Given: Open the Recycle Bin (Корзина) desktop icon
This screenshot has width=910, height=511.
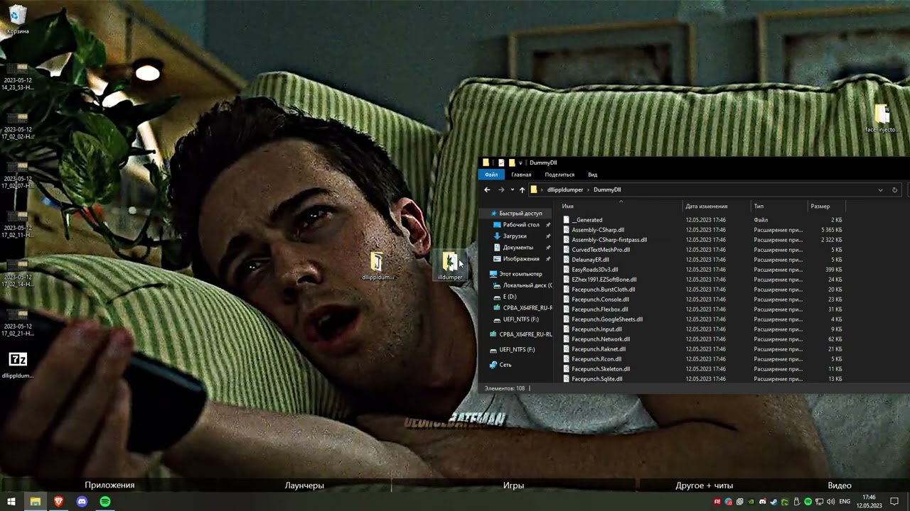Looking at the screenshot, I should tap(18, 20).
